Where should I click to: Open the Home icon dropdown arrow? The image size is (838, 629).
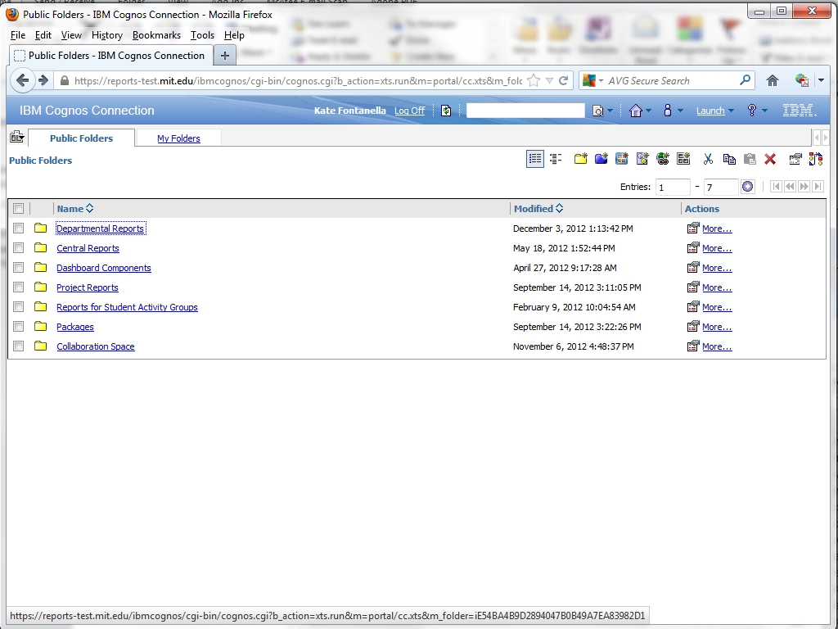point(649,111)
